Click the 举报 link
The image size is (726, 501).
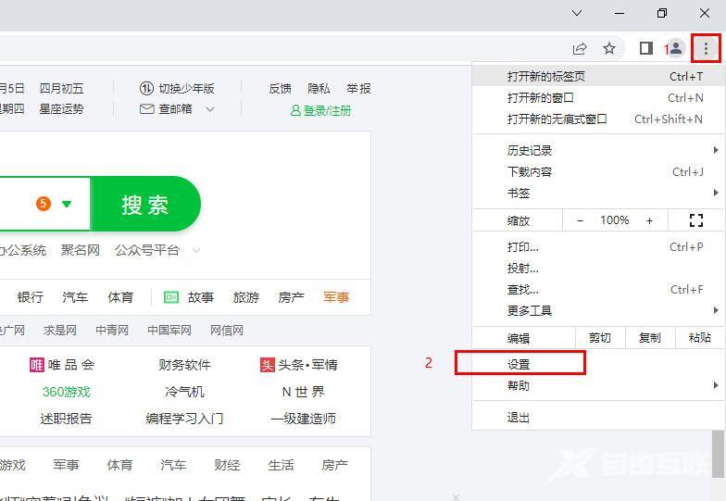click(359, 88)
